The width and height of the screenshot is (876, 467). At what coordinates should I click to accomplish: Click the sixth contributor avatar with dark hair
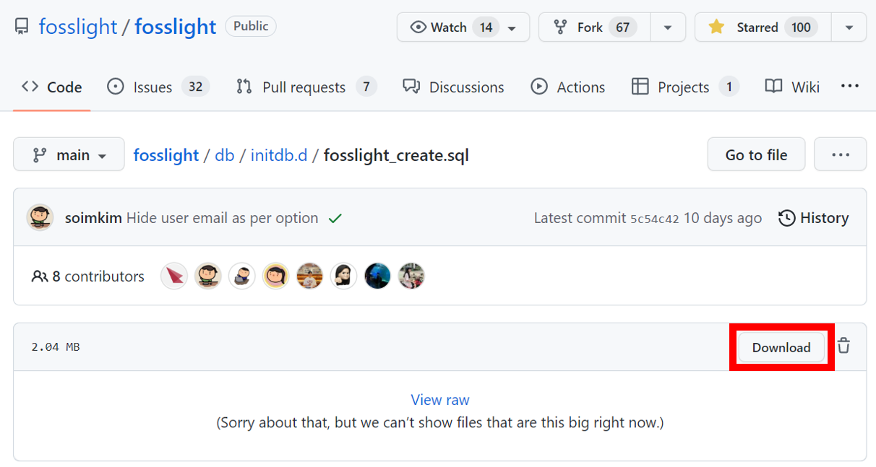[343, 276]
